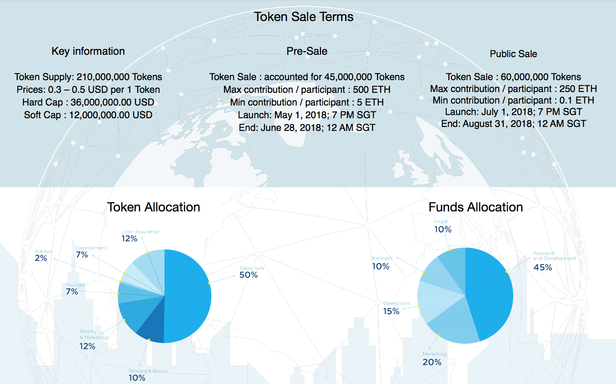Select the Key information heading
This screenshot has height=384, width=616.
[x=88, y=51]
